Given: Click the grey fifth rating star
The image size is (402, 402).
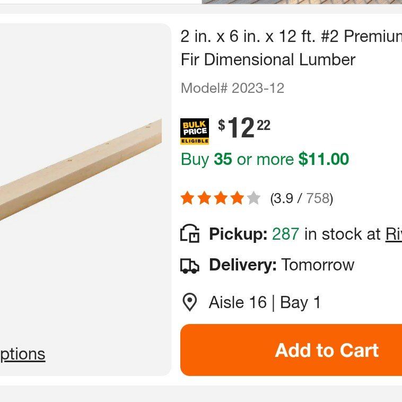Looking at the screenshot, I should tap(254, 198).
